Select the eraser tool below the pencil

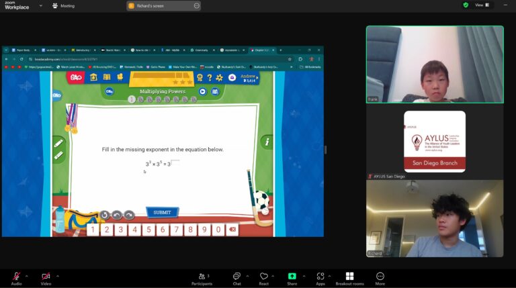coord(58,156)
